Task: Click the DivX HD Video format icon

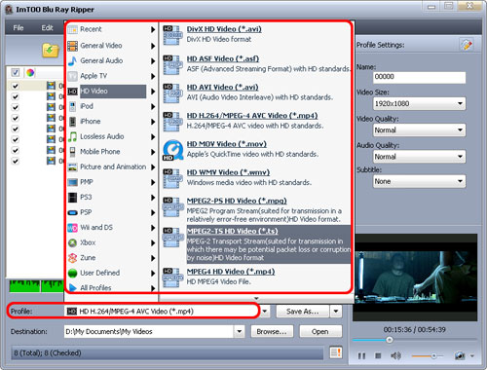Action: click(172, 35)
